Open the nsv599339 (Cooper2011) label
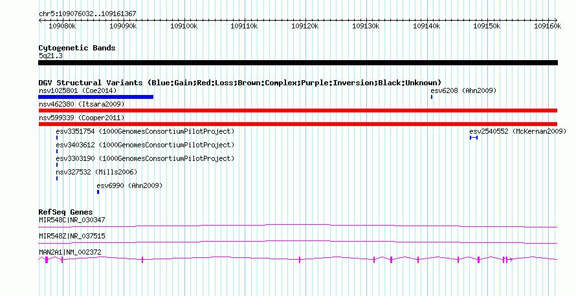 82,118
